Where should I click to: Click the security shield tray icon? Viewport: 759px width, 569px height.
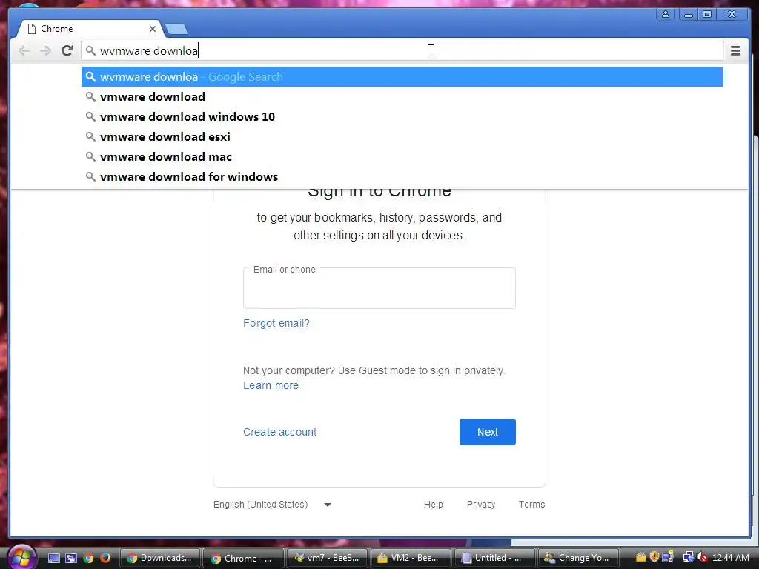pos(654,557)
